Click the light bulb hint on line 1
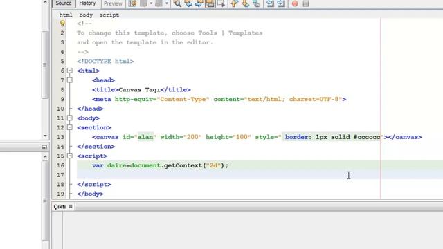The height and width of the screenshot is (249, 443). point(62,24)
